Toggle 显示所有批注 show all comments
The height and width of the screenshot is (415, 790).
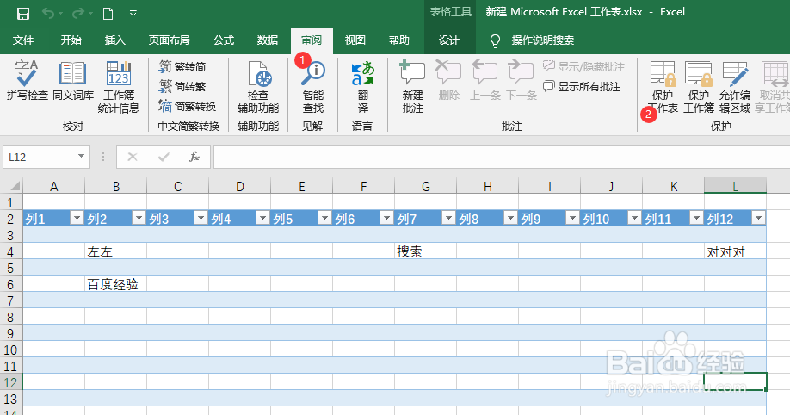(582, 87)
